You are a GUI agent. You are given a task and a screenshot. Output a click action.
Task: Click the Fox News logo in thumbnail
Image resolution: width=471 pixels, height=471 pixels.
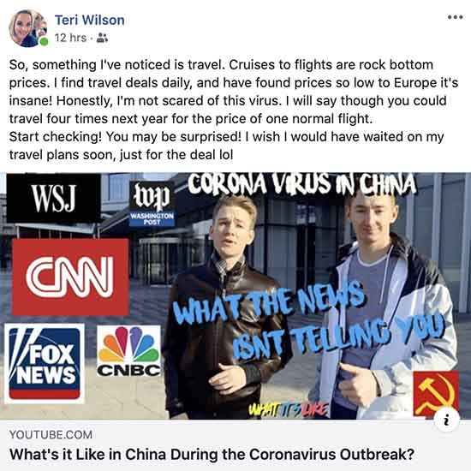[45, 363]
